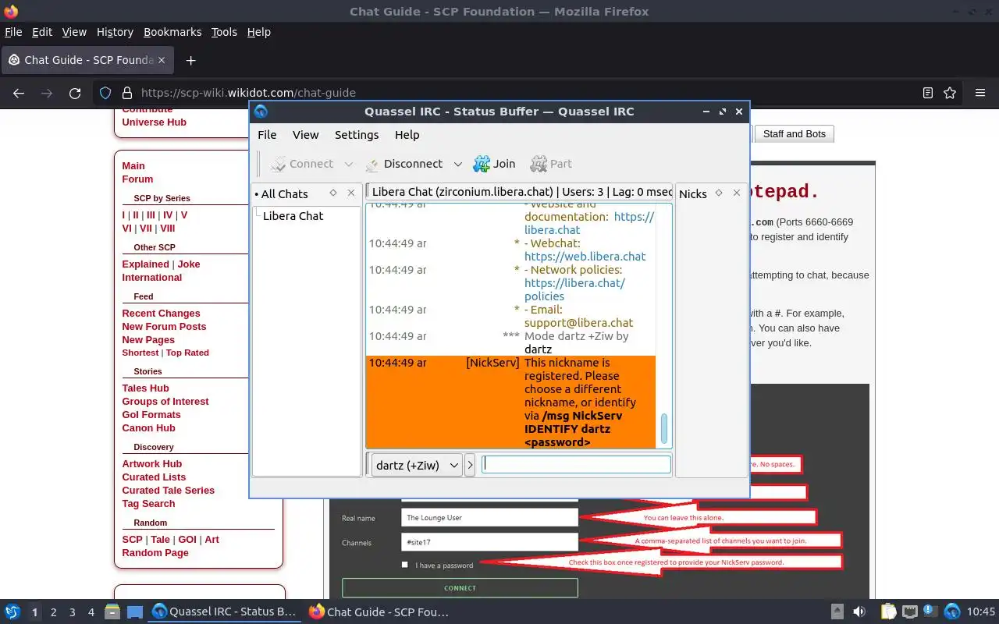The width and height of the screenshot is (999, 624).
Task: Open Firefox Tools menu
Action: [x=224, y=32]
